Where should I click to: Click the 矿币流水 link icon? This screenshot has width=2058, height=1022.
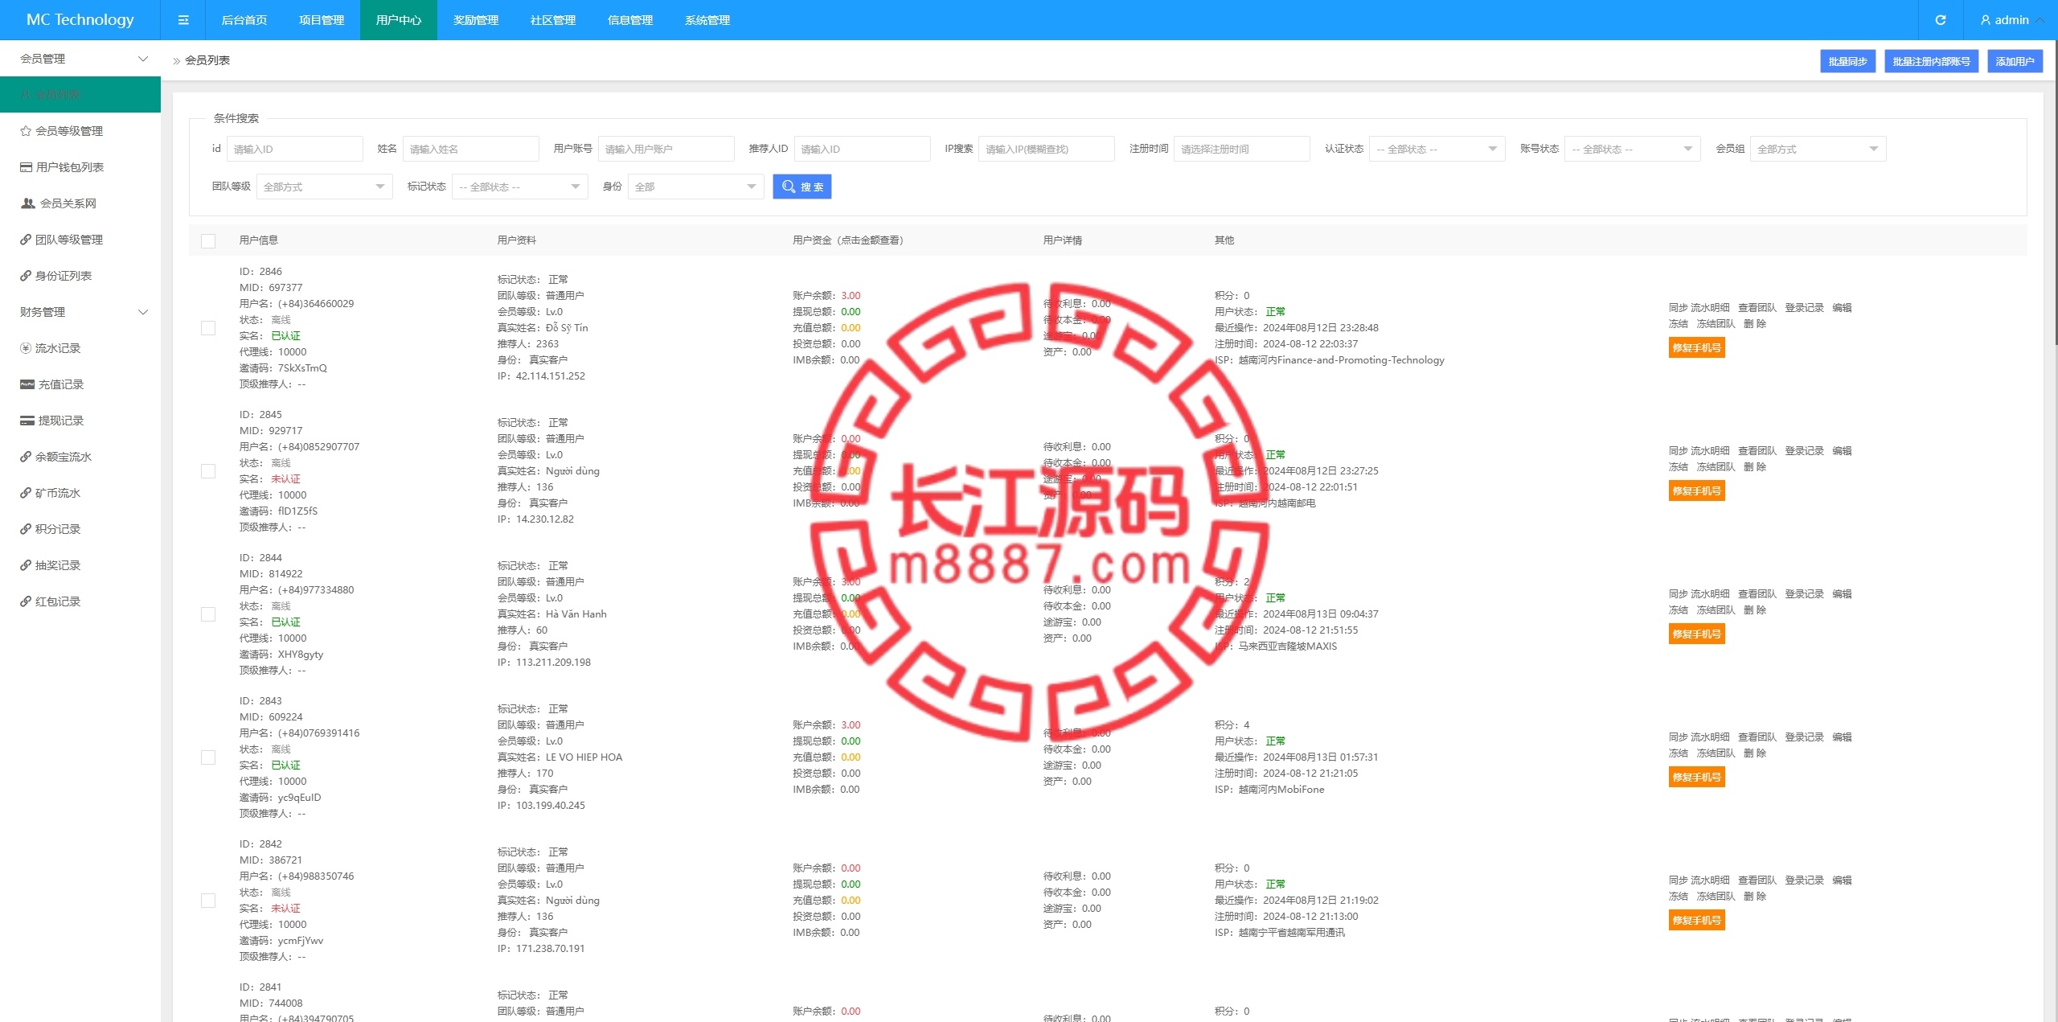[26, 493]
